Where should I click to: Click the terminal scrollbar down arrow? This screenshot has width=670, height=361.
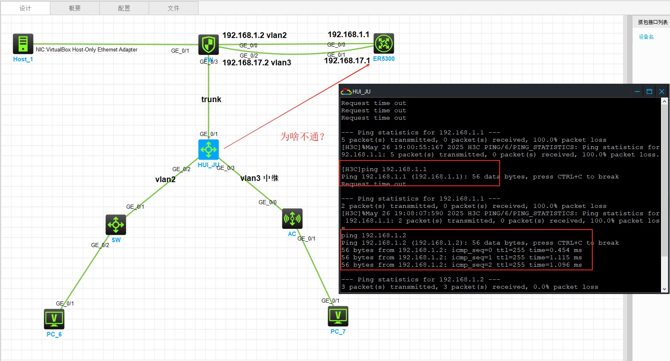coord(664,289)
